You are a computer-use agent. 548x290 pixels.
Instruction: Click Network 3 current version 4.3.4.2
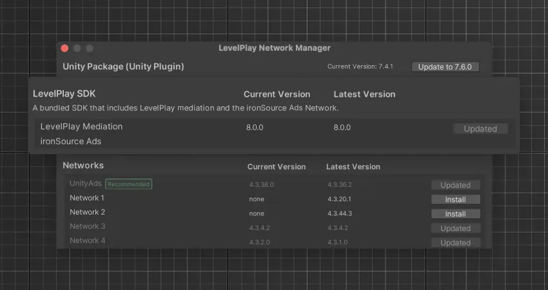(259, 227)
